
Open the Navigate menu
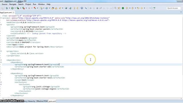(13, 4)
